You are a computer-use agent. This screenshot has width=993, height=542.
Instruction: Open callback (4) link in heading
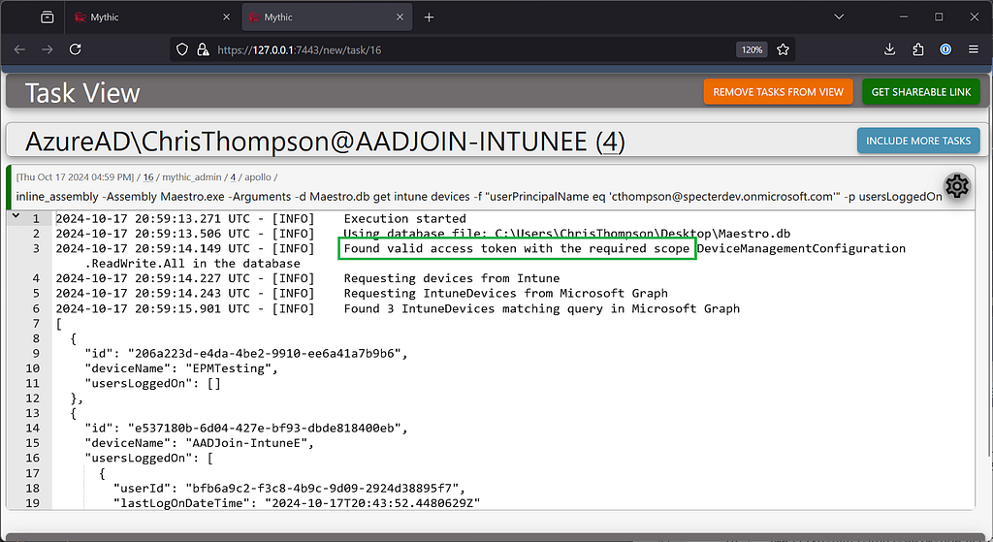610,142
